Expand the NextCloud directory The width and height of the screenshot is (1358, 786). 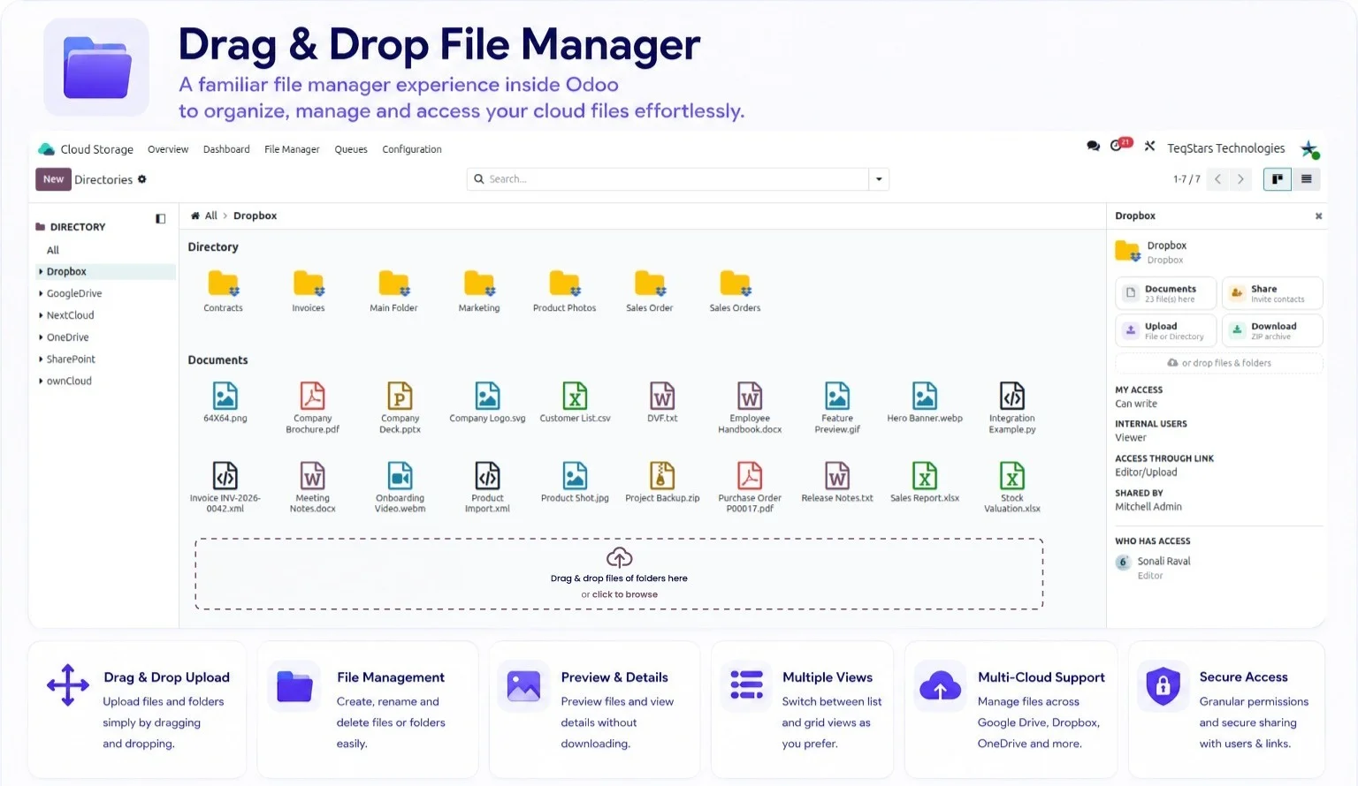pyautogui.click(x=41, y=315)
